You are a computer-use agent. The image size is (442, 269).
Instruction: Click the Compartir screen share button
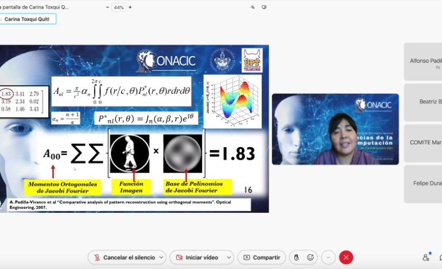click(261, 258)
